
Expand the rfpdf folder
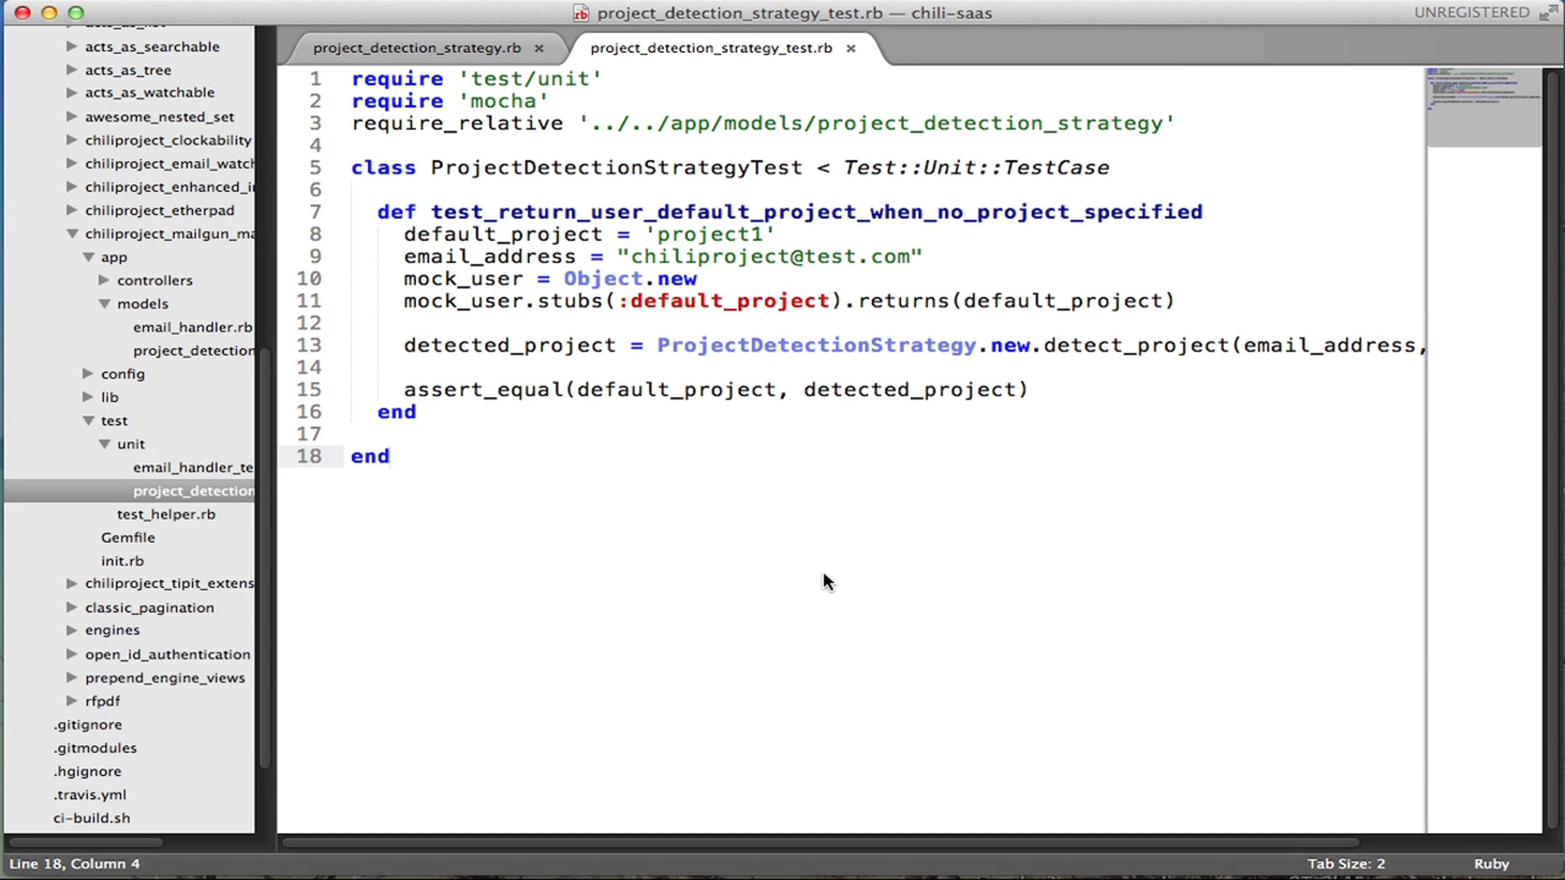[72, 701]
